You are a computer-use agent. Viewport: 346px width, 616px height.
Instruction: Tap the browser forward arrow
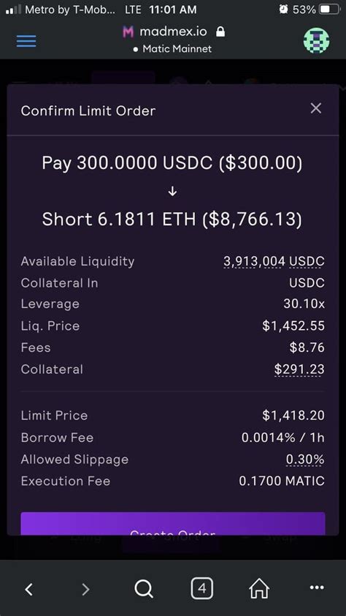[x=85, y=588]
